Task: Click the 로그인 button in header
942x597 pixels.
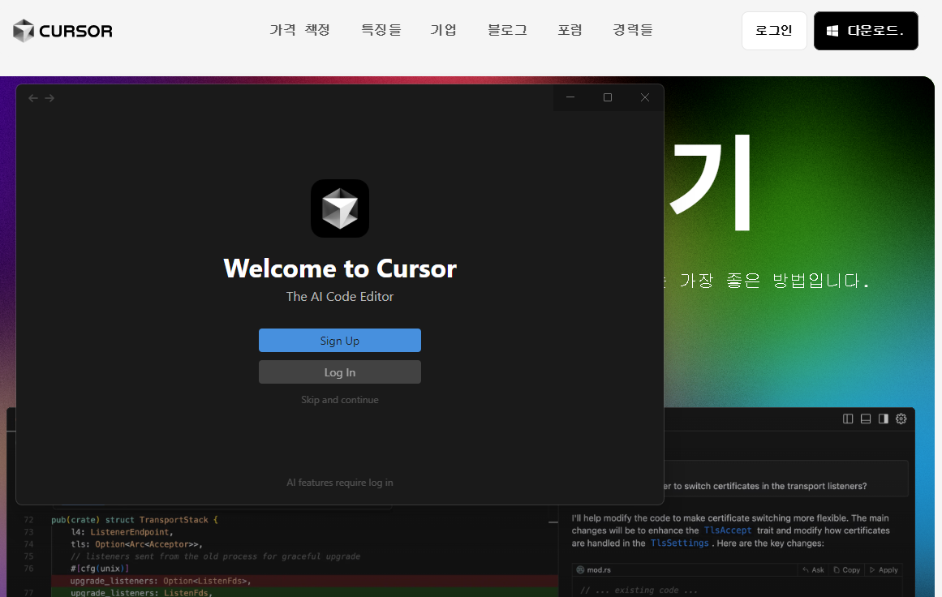Action: click(774, 31)
